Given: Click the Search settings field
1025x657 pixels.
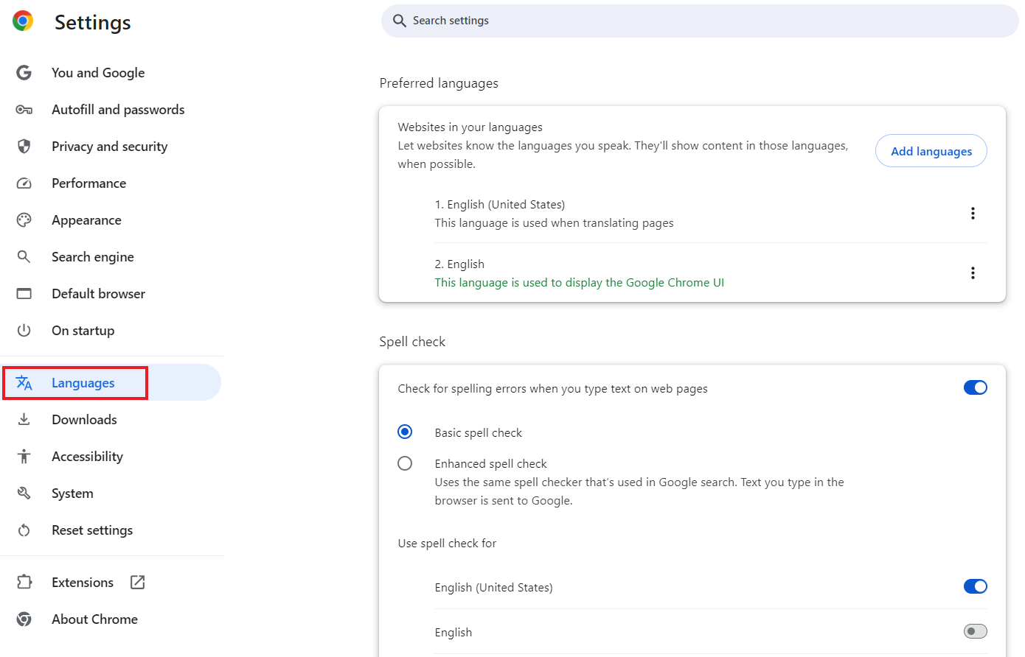Looking at the screenshot, I should [x=699, y=21].
